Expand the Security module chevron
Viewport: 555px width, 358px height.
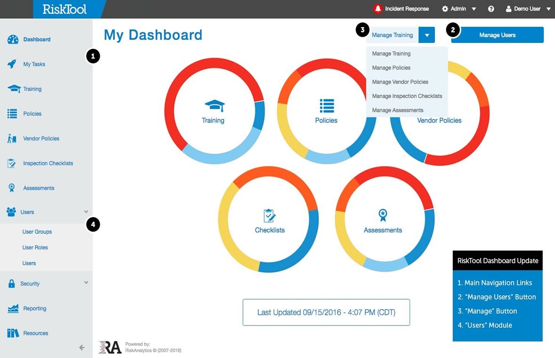[86, 283]
